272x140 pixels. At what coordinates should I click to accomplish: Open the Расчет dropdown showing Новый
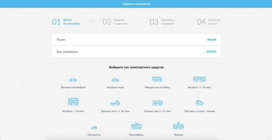(211, 40)
